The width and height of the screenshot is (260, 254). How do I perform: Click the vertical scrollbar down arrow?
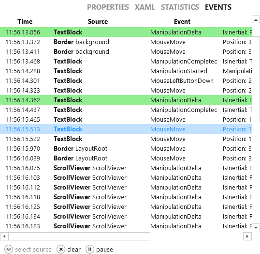pos(256,227)
